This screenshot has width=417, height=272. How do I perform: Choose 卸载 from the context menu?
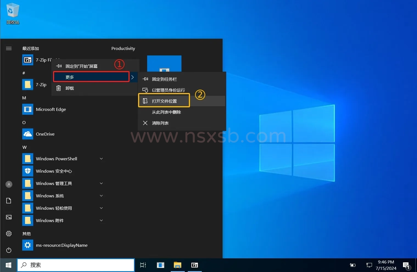click(x=95, y=88)
